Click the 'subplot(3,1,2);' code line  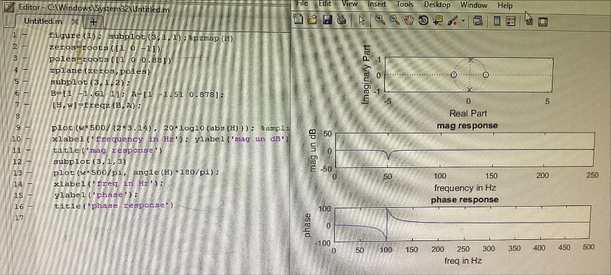click(90, 83)
